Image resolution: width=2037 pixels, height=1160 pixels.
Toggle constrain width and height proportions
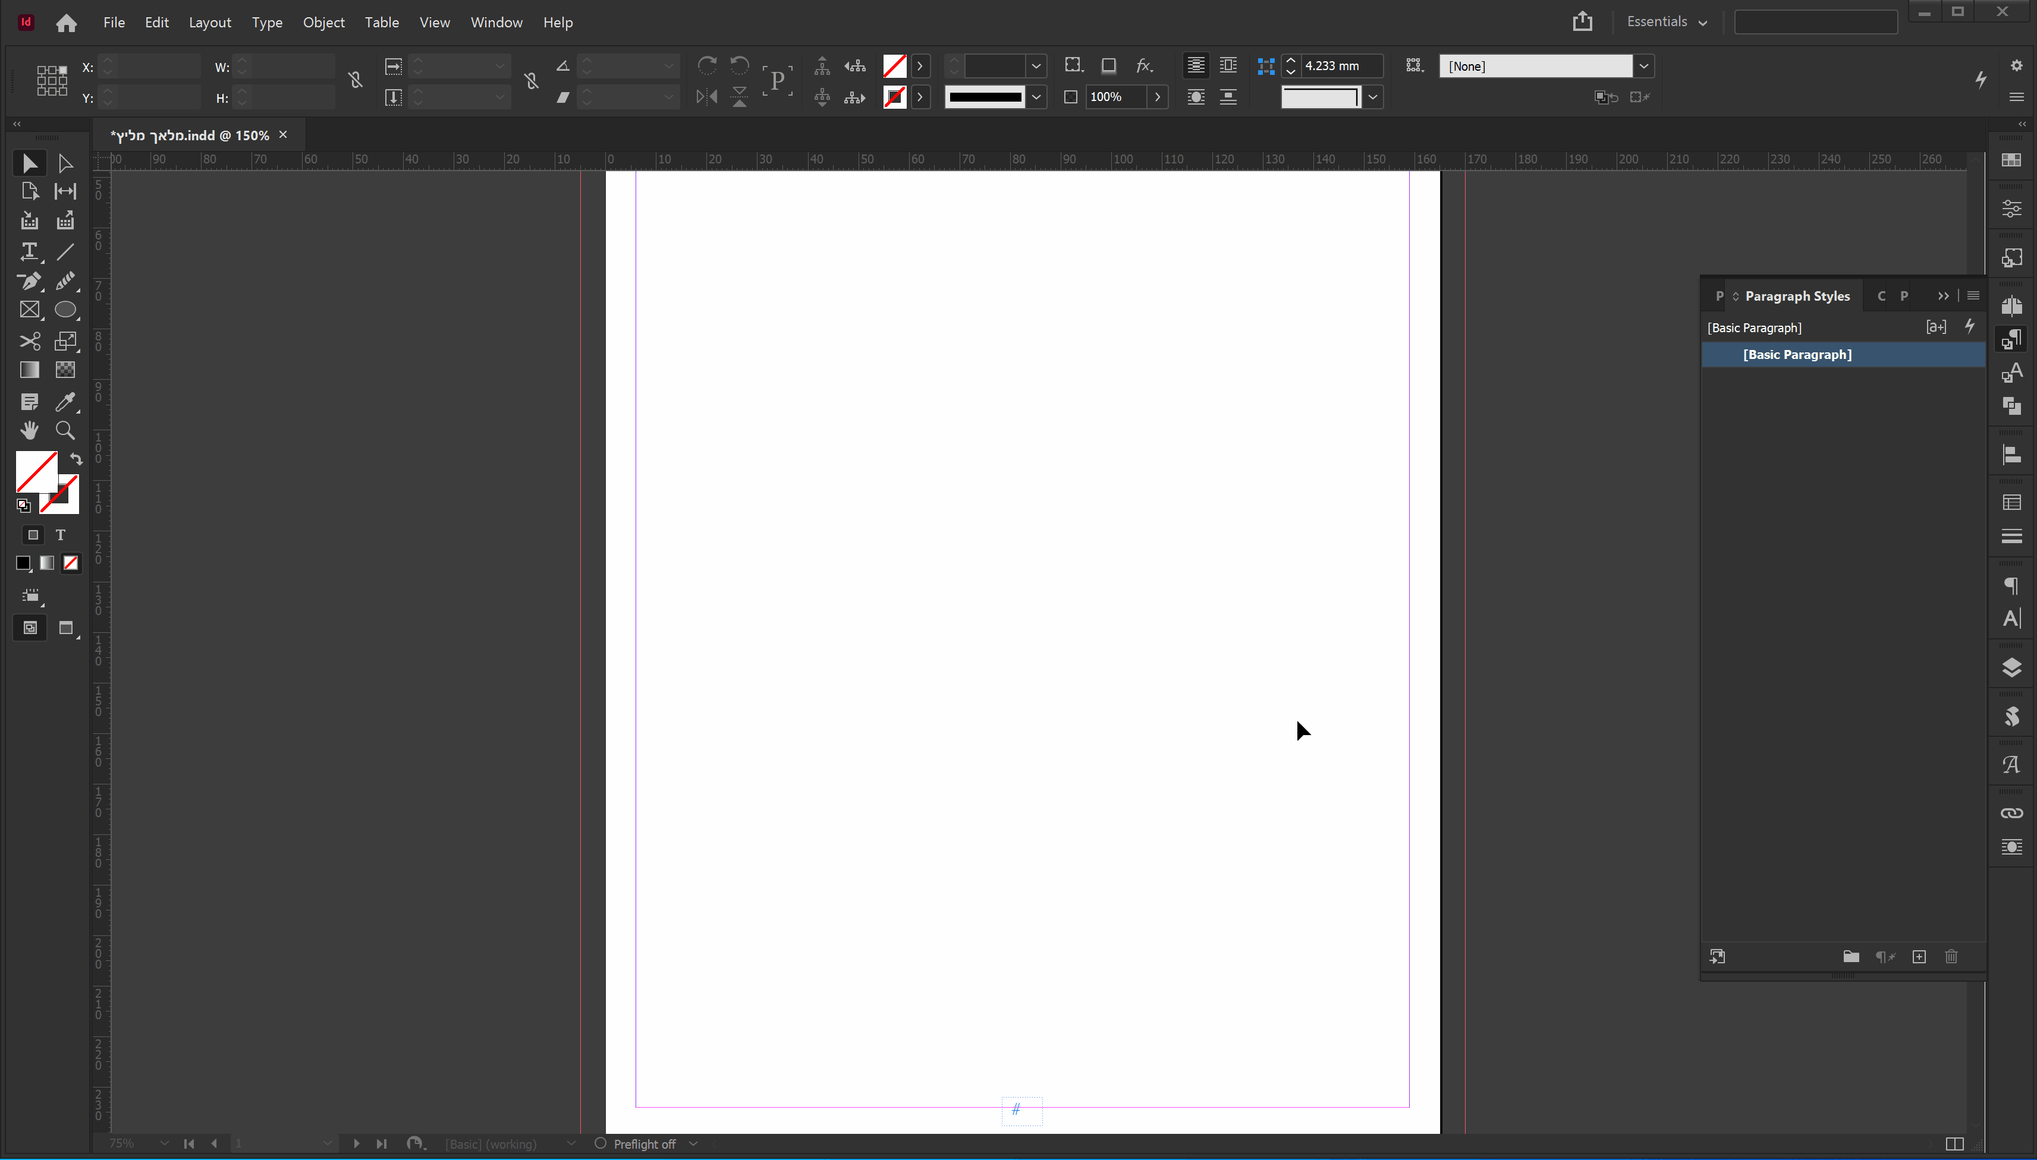tap(356, 80)
